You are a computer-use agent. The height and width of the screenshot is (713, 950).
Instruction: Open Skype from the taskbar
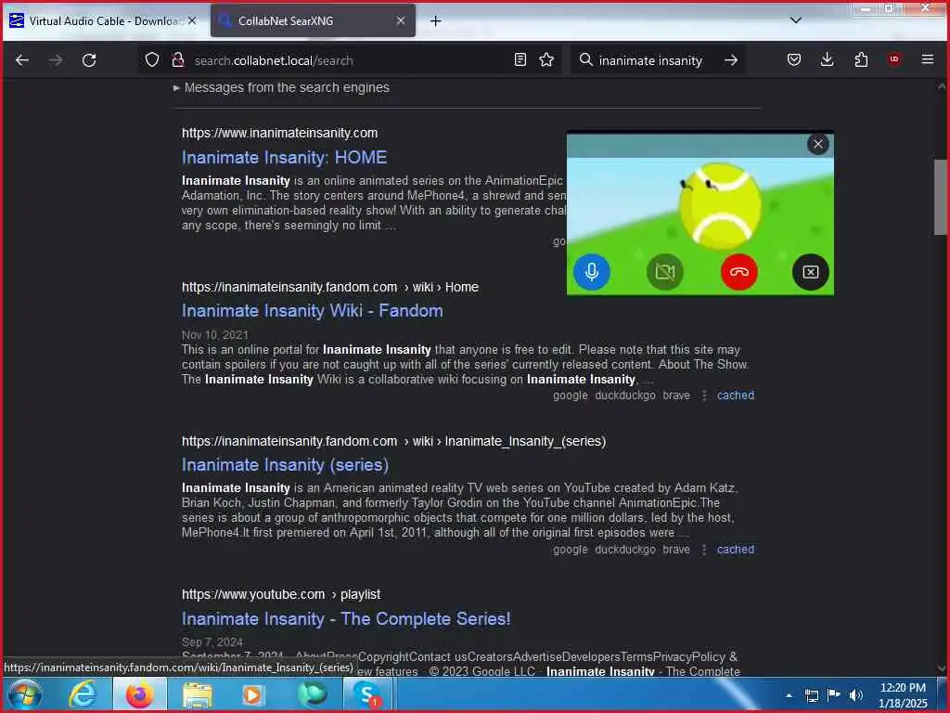pyautogui.click(x=366, y=694)
